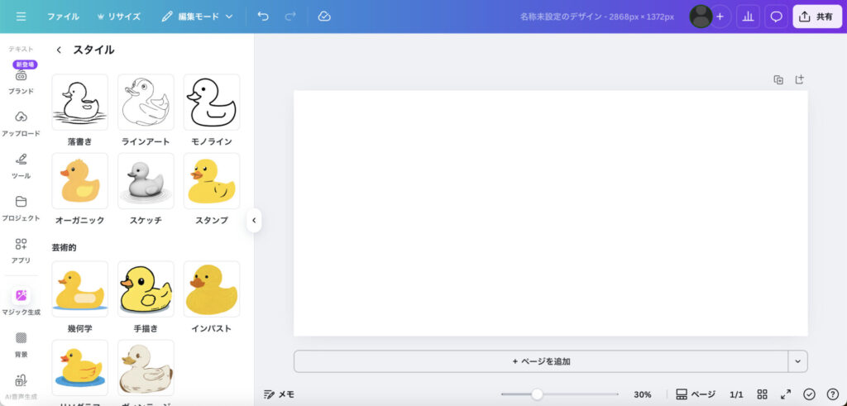Duplicate the page with copy icon
Viewport: 847px width, 406px height.
[778, 80]
